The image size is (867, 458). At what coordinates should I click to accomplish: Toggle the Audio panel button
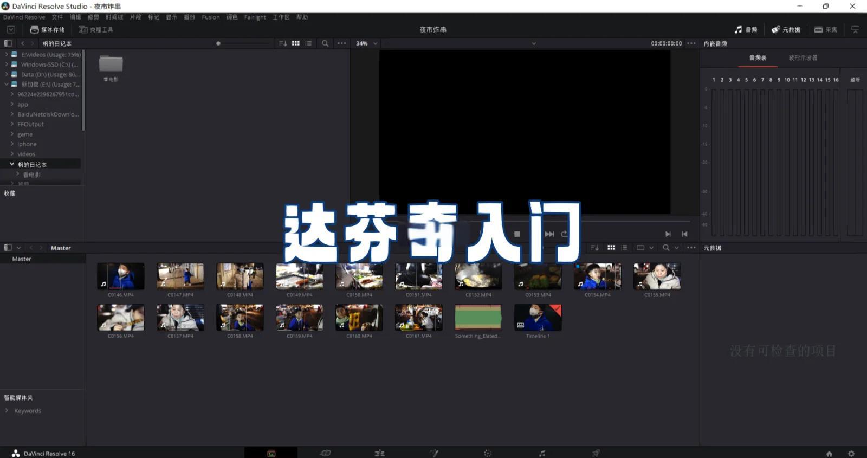click(746, 30)
